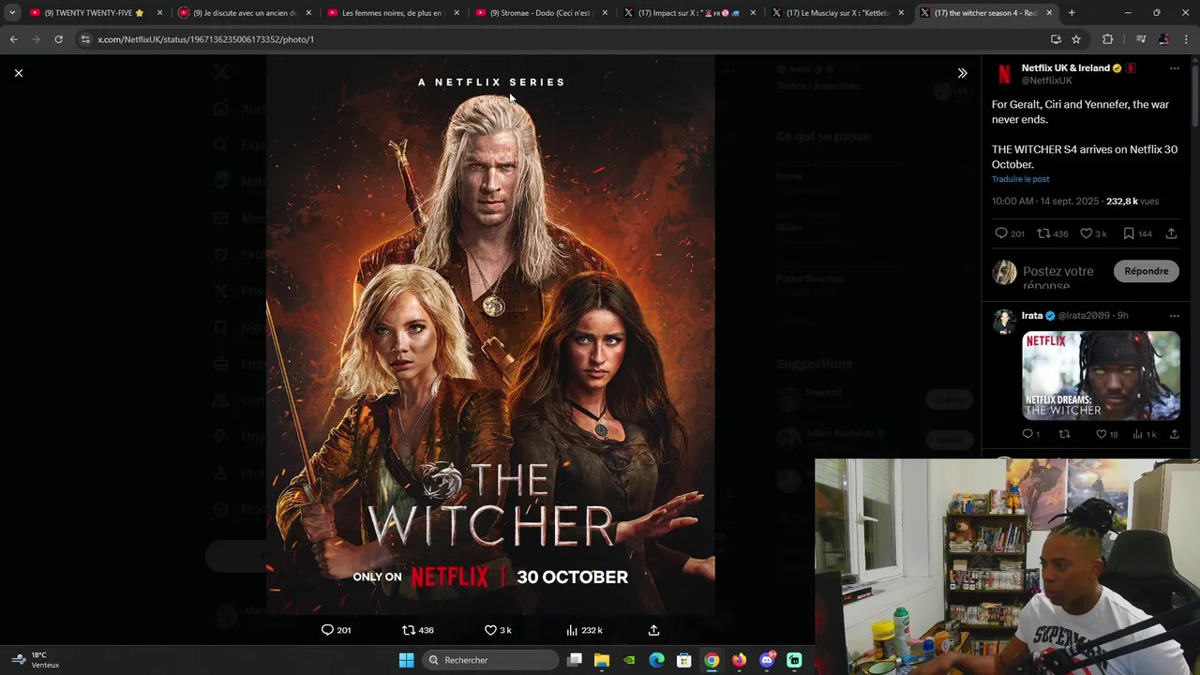This screenshot has width=1200, height=675.
Task: Switch to Le Musclay sur X tab
Action: pos(838,13)
